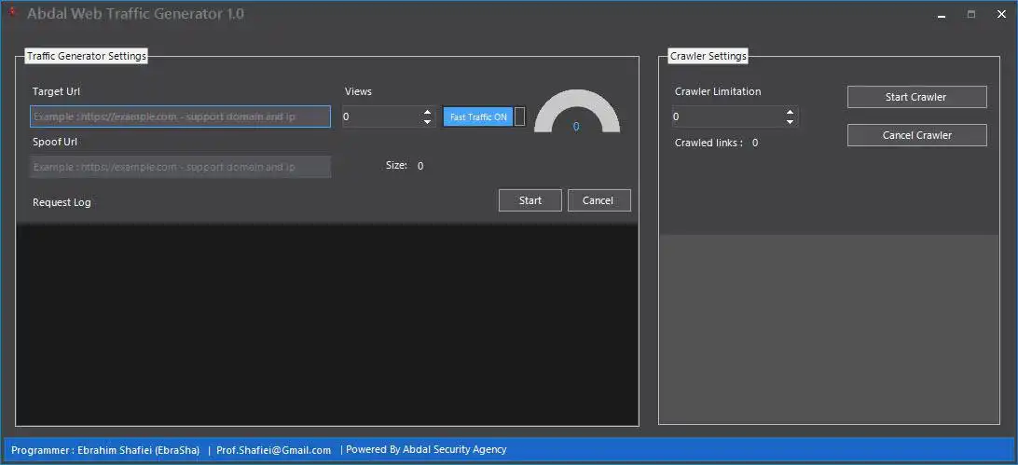
Task: Click inside the black Request Log area
Action: (326, 324)
